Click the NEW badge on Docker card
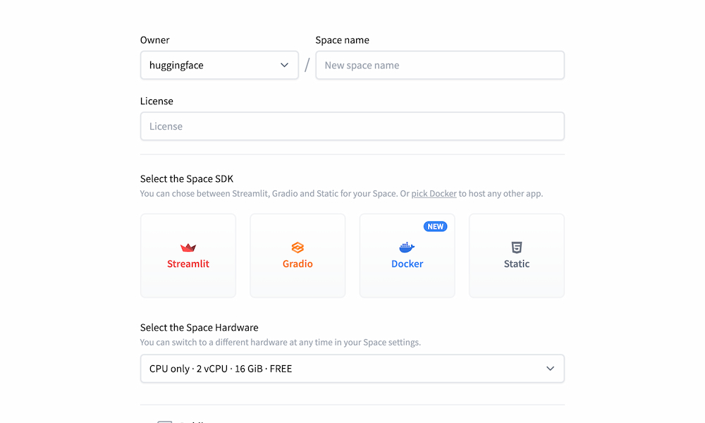The width and height of the screenshot is (705, 423). tap(435, 226)
